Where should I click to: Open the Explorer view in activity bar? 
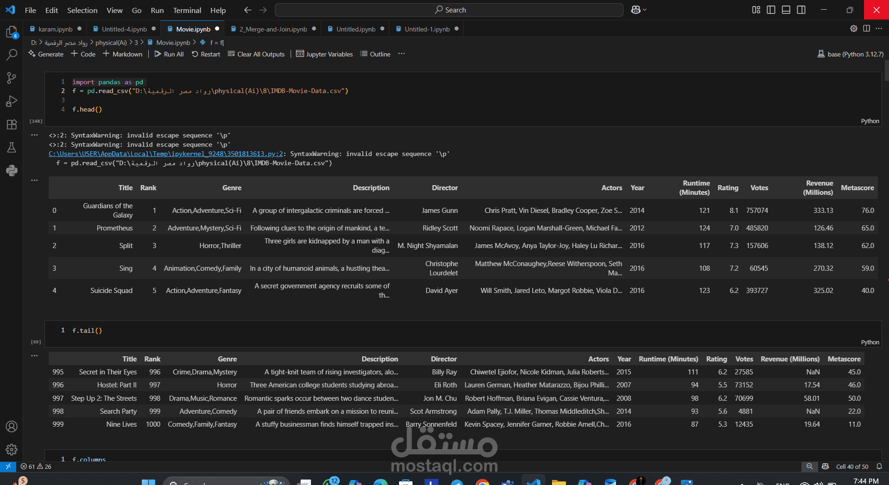coord(12,32)
